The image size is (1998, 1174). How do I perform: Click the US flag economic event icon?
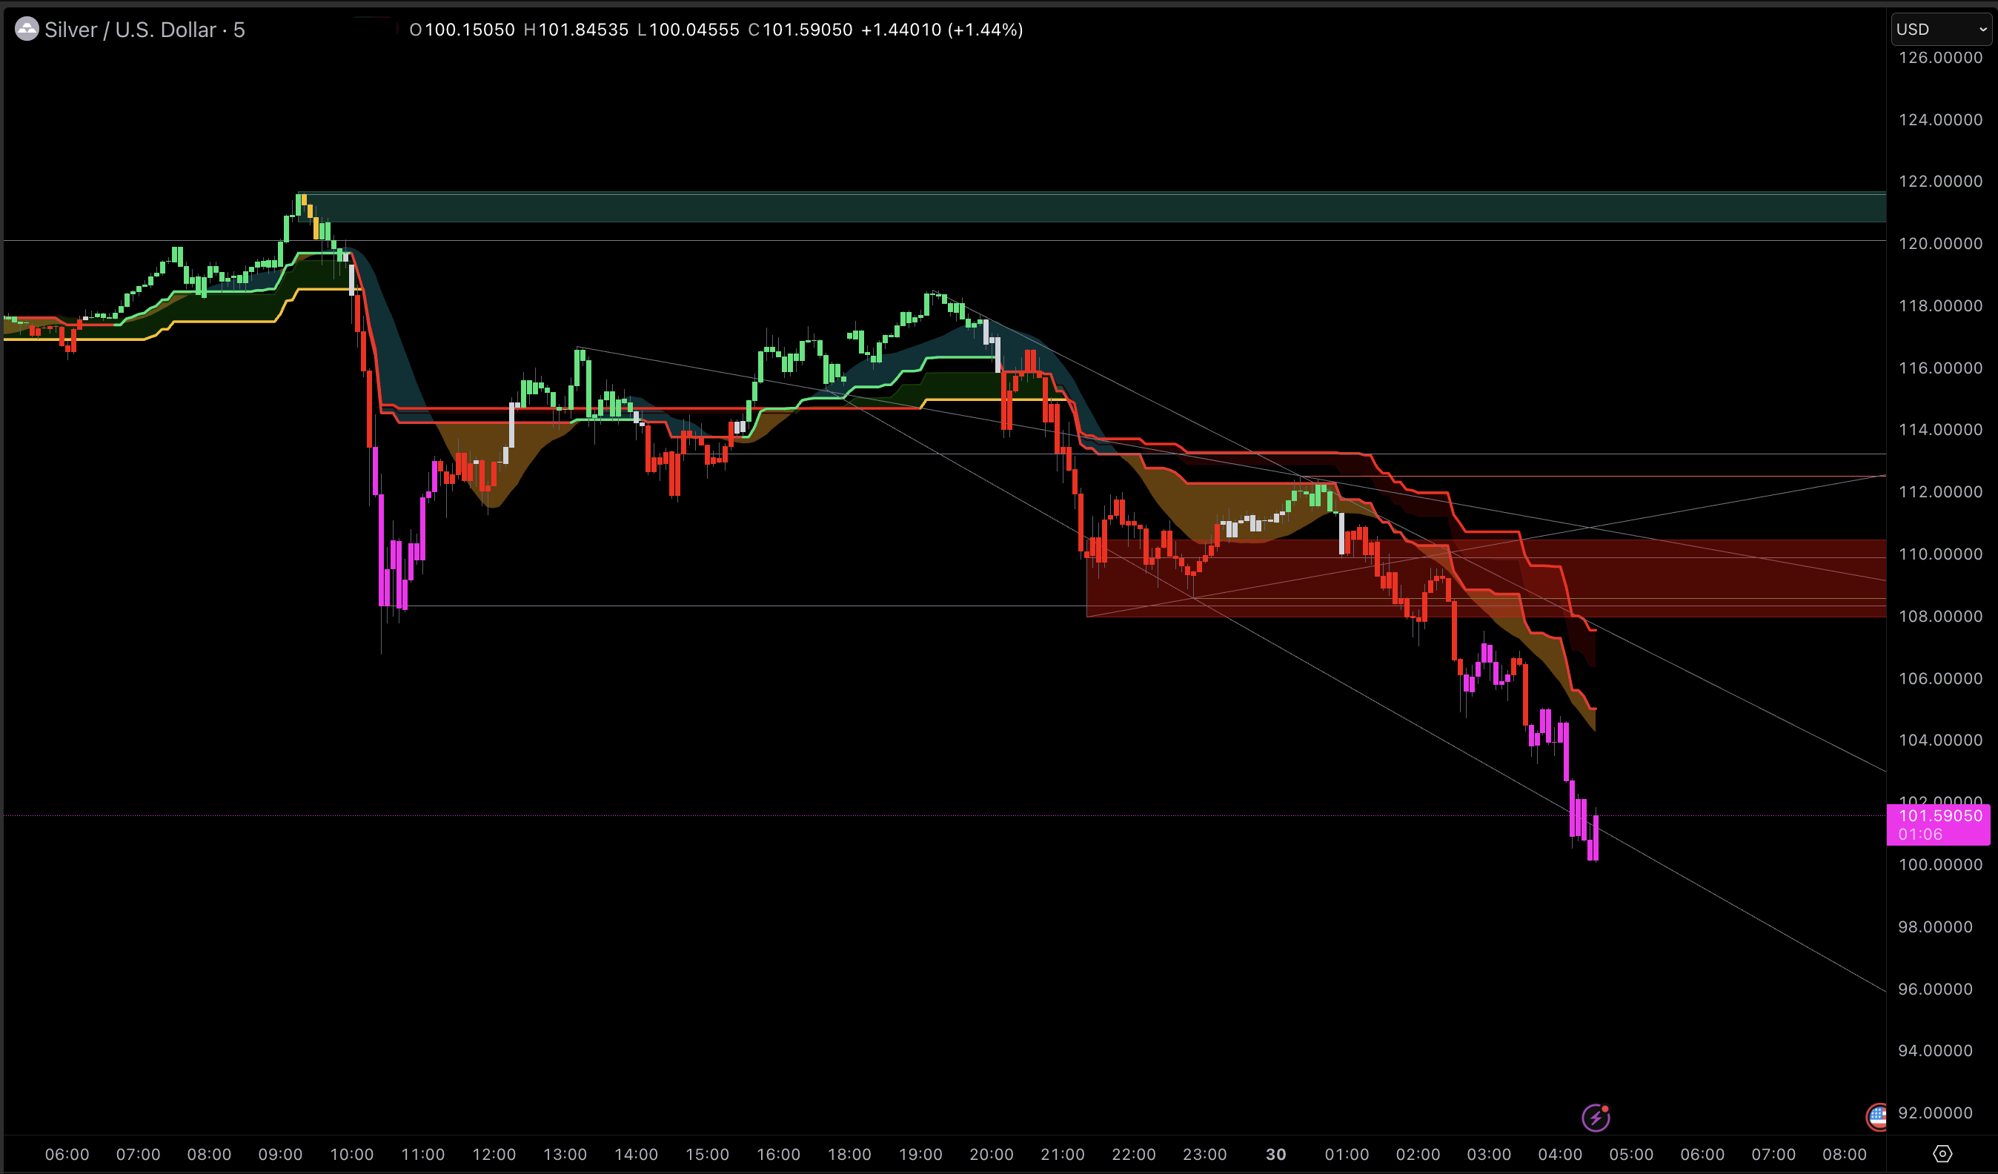[x=1876, y=1117]
